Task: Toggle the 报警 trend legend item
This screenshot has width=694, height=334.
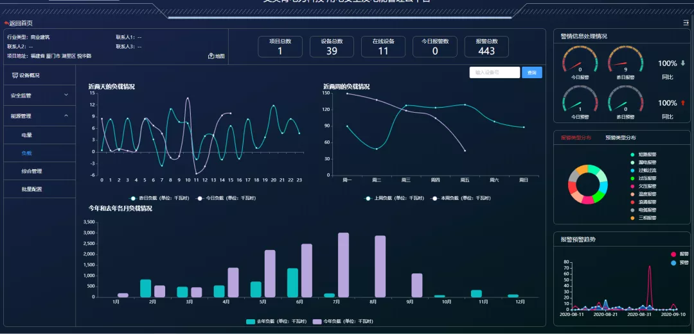Action: tap(680, 254)
